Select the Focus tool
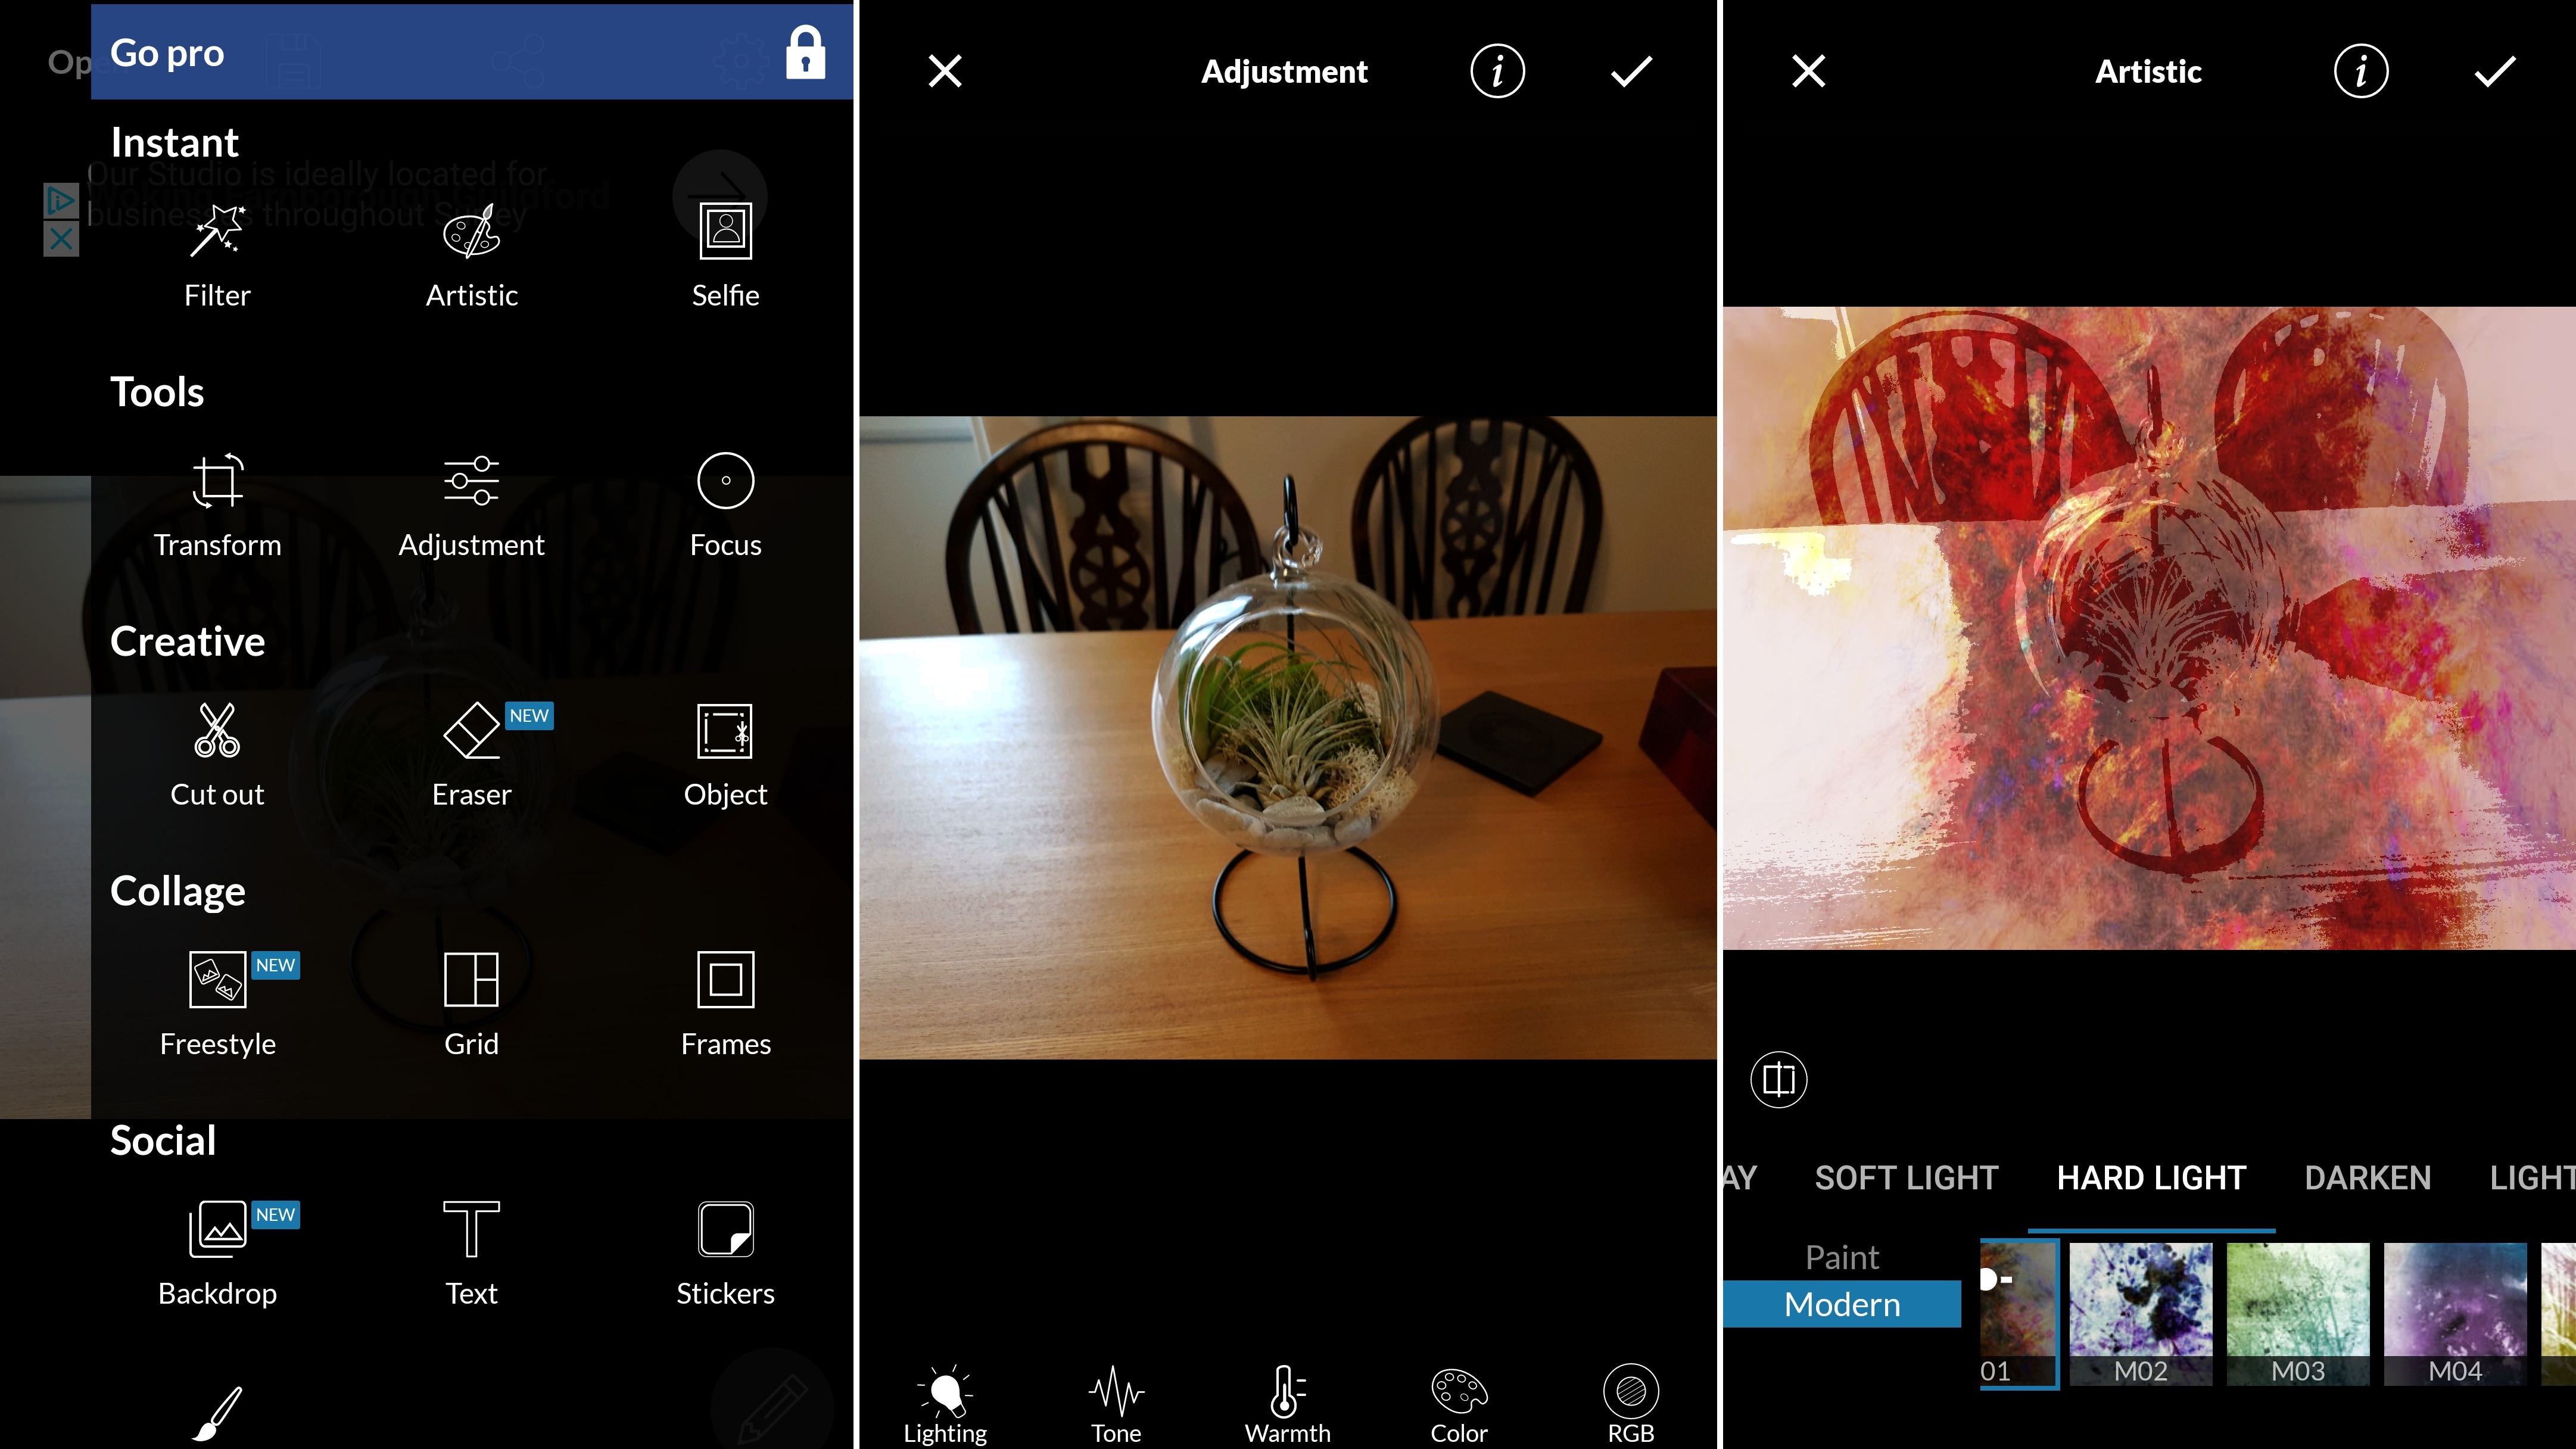This screenshot has height=1449, width=2576. pyautogui.click(x=725, y=504)
